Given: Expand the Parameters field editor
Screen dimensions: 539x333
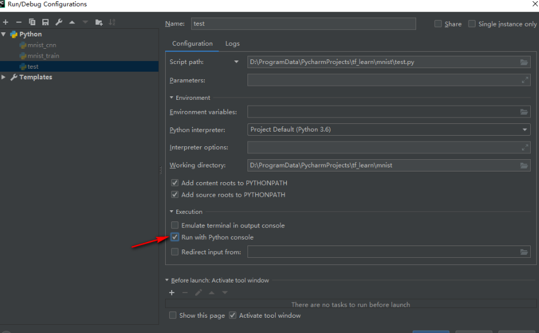Looking at the screenshot, I should [524, 80].
